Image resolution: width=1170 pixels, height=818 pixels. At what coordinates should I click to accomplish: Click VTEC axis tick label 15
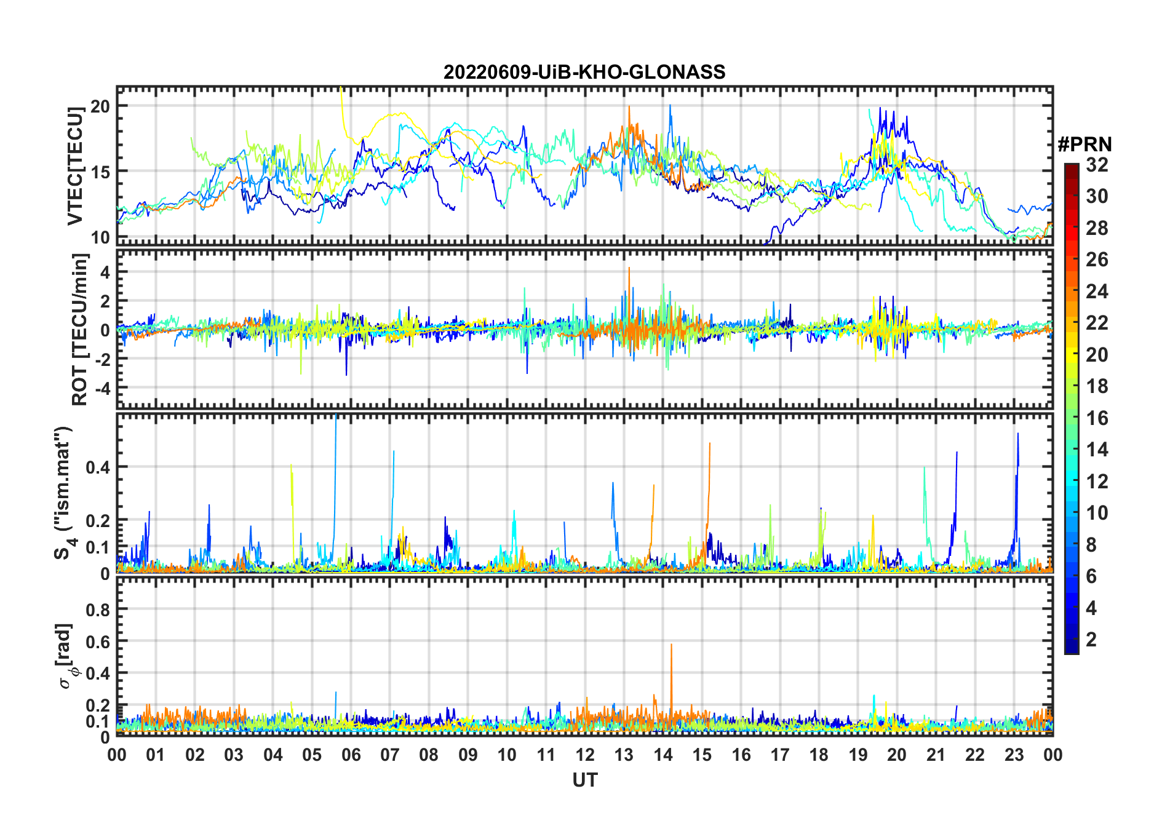pos(100,172)
